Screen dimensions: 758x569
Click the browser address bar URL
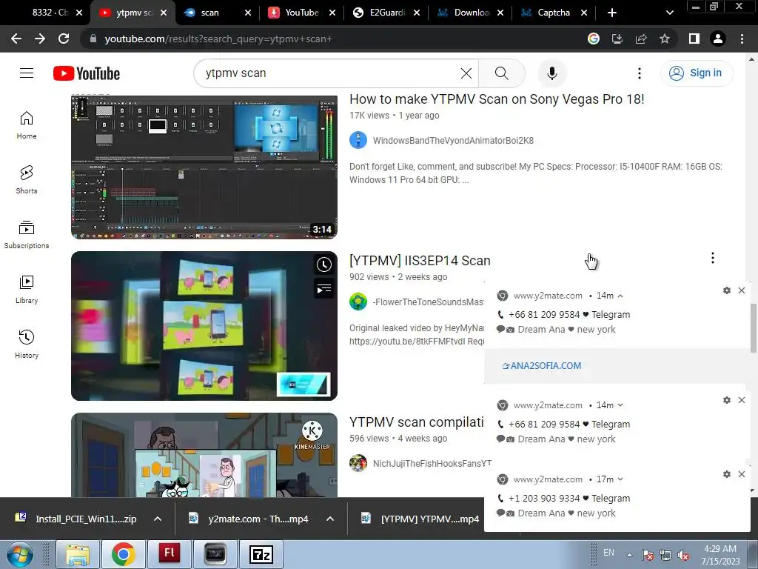click(218, 39)
